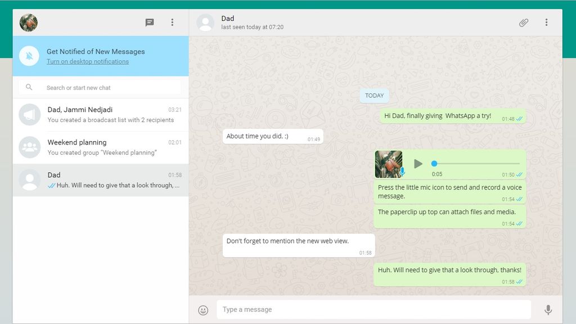This screenshot has width=576, height=324.
Task: Dismiss the Get Notified of New Messages banner
Action: [x=29, y=56]
